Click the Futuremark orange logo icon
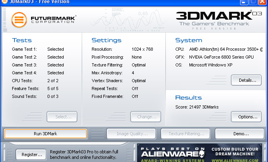Image resolution: width=268 pixels, height=162 pixels. pyautogui.click(x=19, y=20)
